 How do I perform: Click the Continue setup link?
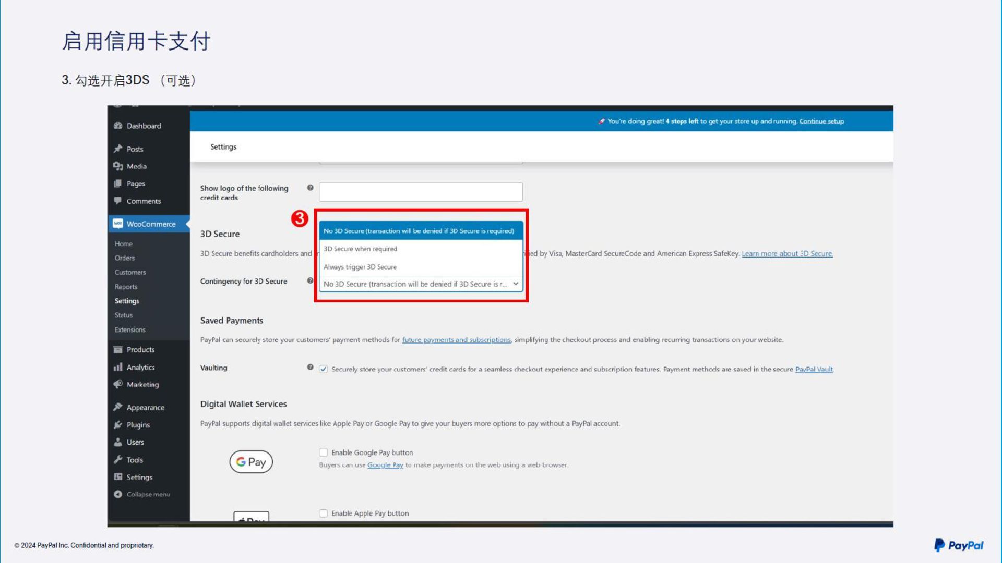click(x=821, y=121)
